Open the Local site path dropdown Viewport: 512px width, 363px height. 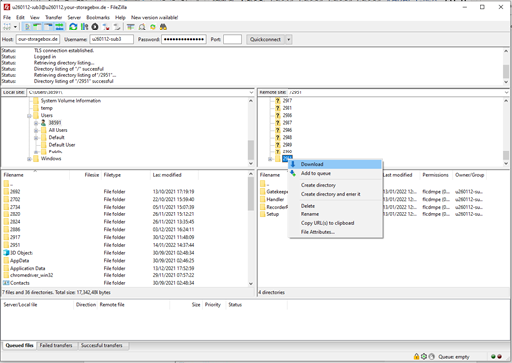coord(252,92)
